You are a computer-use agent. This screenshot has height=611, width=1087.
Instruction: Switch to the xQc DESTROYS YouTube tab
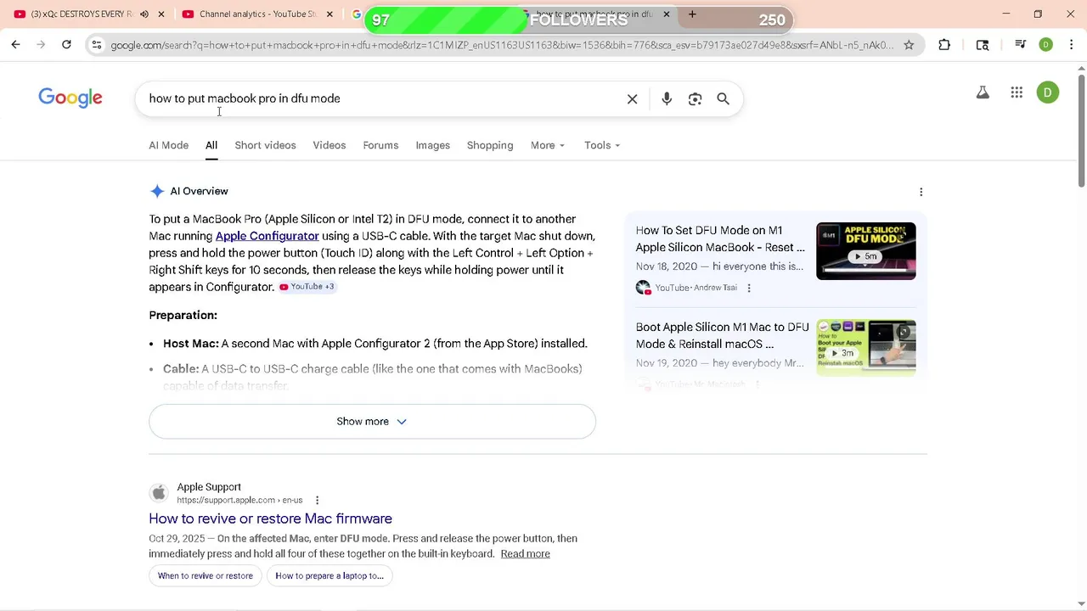pyautogui.click(x=82, y=14)
